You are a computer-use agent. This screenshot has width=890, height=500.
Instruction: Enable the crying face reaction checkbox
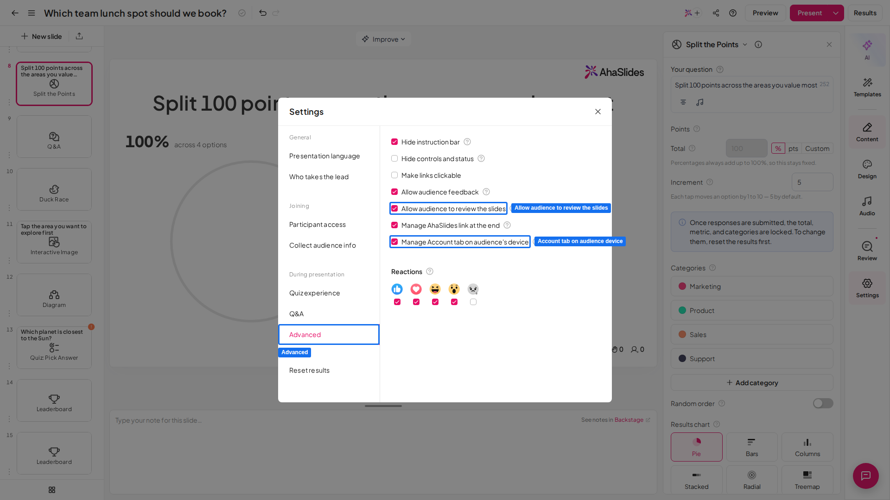coord(473,302)
